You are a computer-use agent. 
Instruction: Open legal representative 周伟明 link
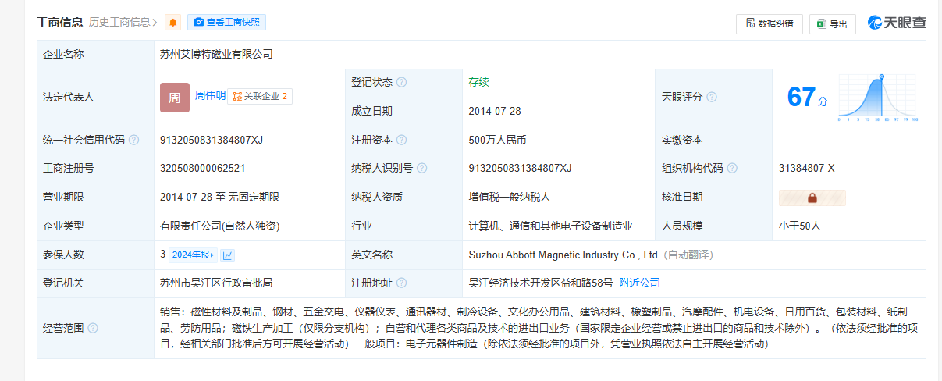point(210,96)
